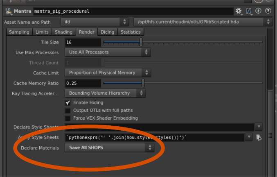Show node info with the i icon
The height and width of the screenshot is (177, 277).
pyautogui.click(x=259, y=11)
